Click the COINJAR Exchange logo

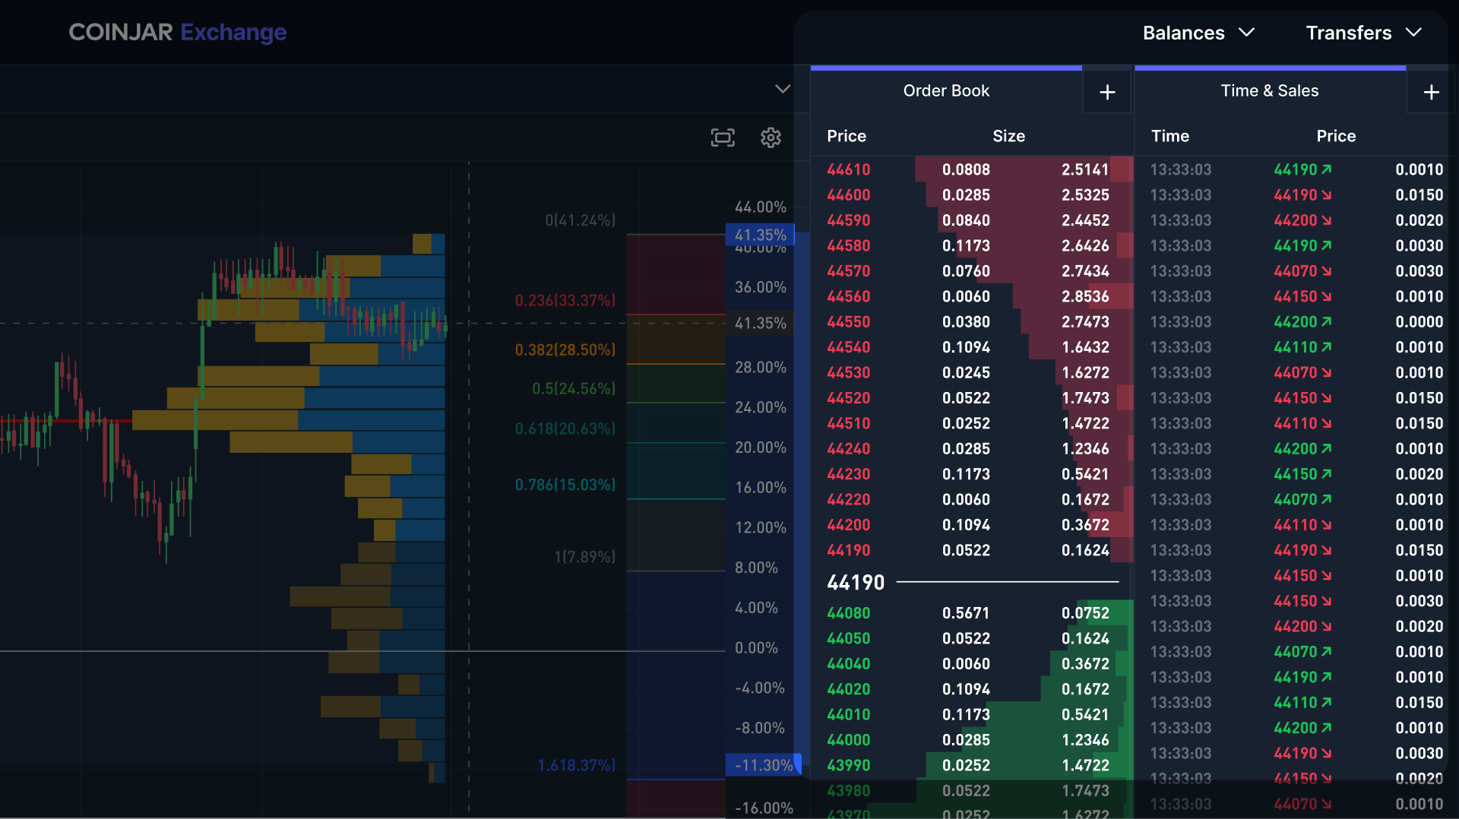click(x=178, y=32)
